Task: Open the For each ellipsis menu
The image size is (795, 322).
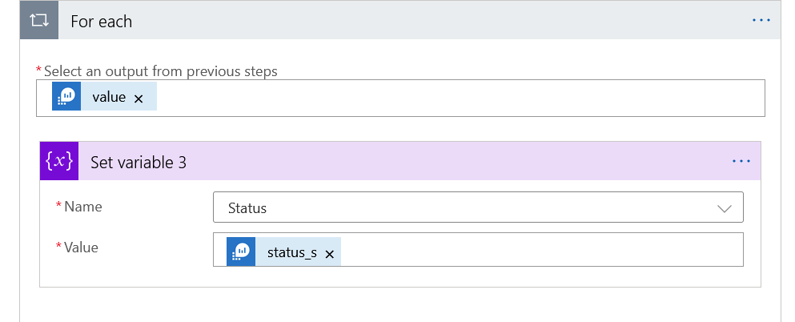Action: (761, 21)
